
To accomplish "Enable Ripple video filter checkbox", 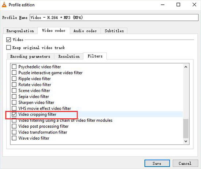I will pyautogui.click(x=14, y=78).
